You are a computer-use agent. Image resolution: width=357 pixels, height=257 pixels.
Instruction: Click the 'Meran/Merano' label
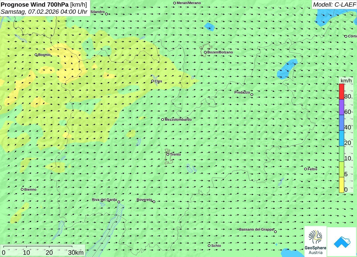tap(189, 3)
